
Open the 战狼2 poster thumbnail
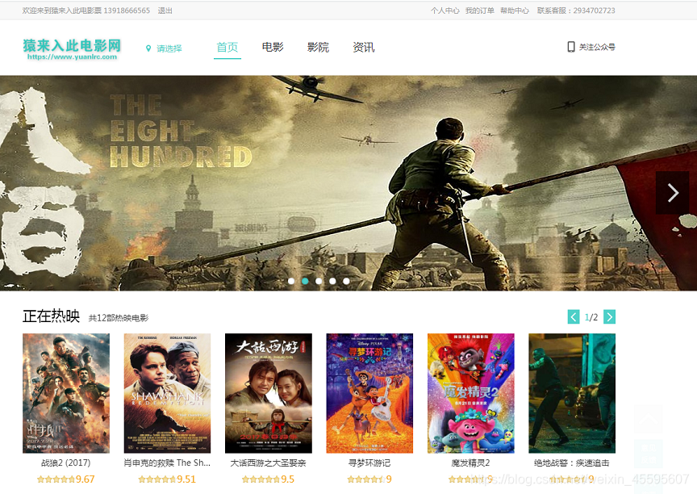tap(66, 393)
